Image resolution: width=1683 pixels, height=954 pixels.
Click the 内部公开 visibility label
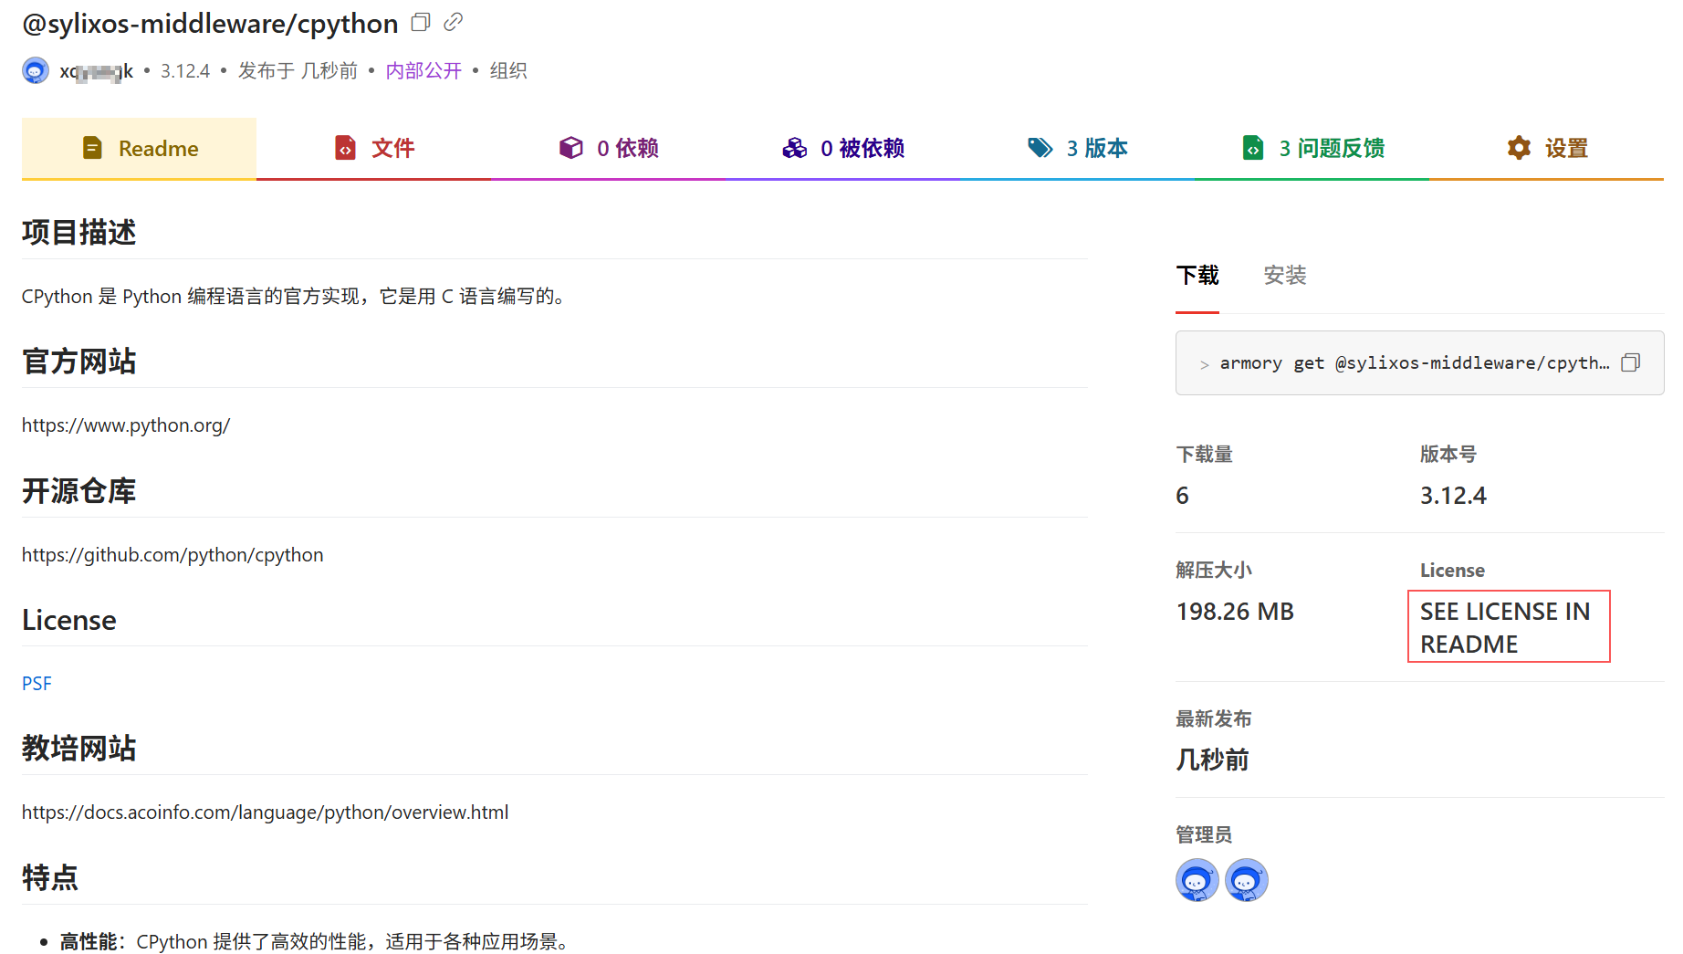(x=423, y=71)
